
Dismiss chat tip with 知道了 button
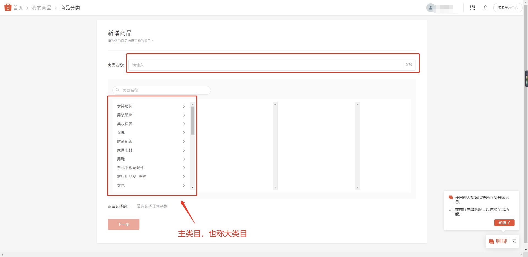click(x=504, y=223)
